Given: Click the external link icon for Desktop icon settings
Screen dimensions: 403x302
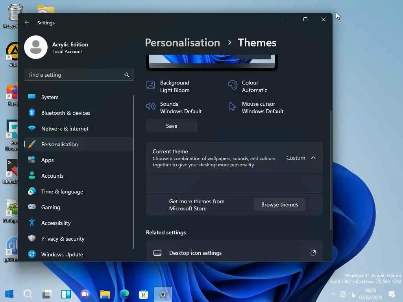Looking at the screenshot, I should (x=313, y=253).
